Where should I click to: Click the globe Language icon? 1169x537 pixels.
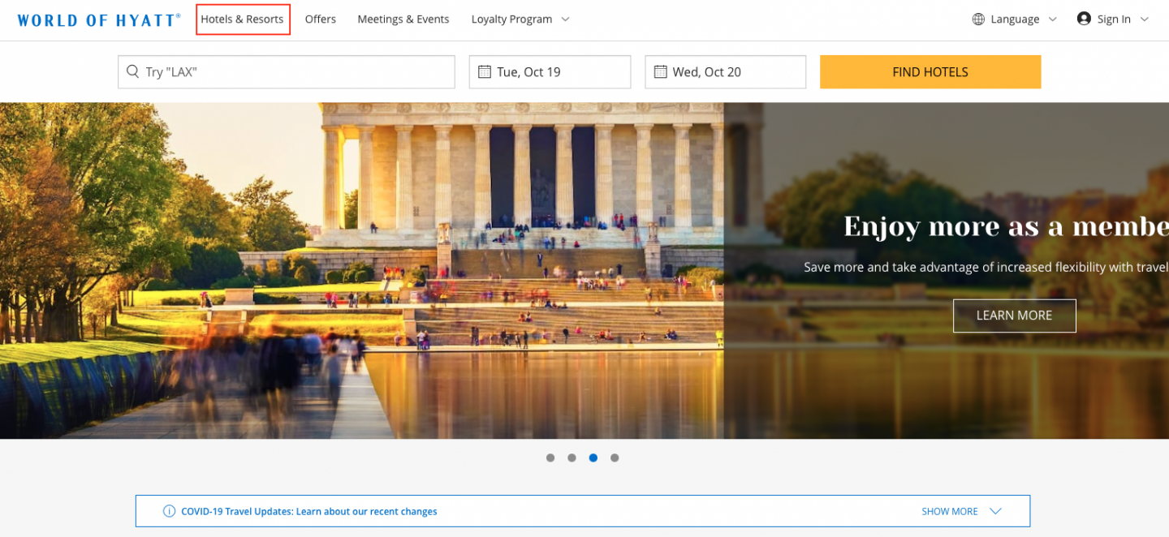click(x=979, y=19)
